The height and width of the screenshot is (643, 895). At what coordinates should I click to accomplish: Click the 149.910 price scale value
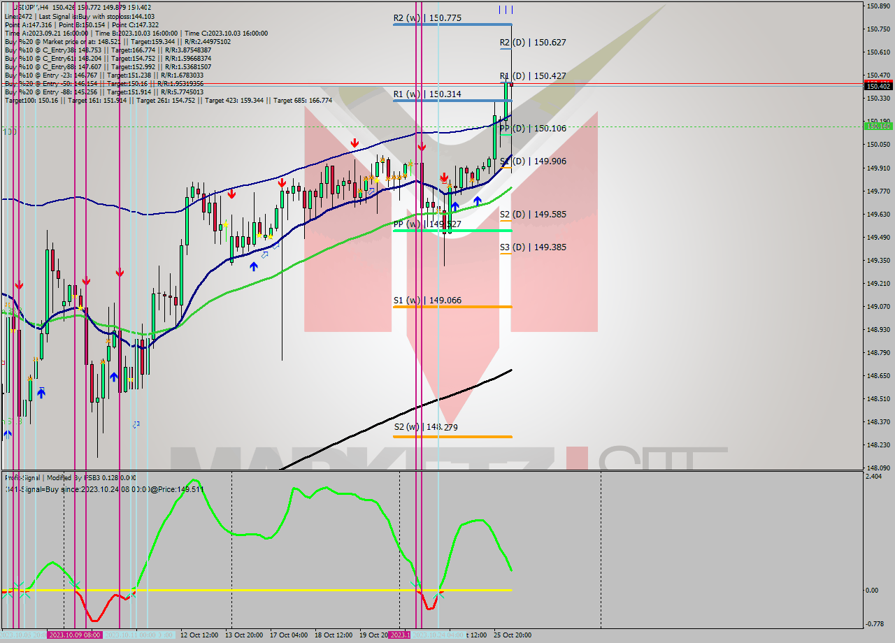click(x=878, y=168)
